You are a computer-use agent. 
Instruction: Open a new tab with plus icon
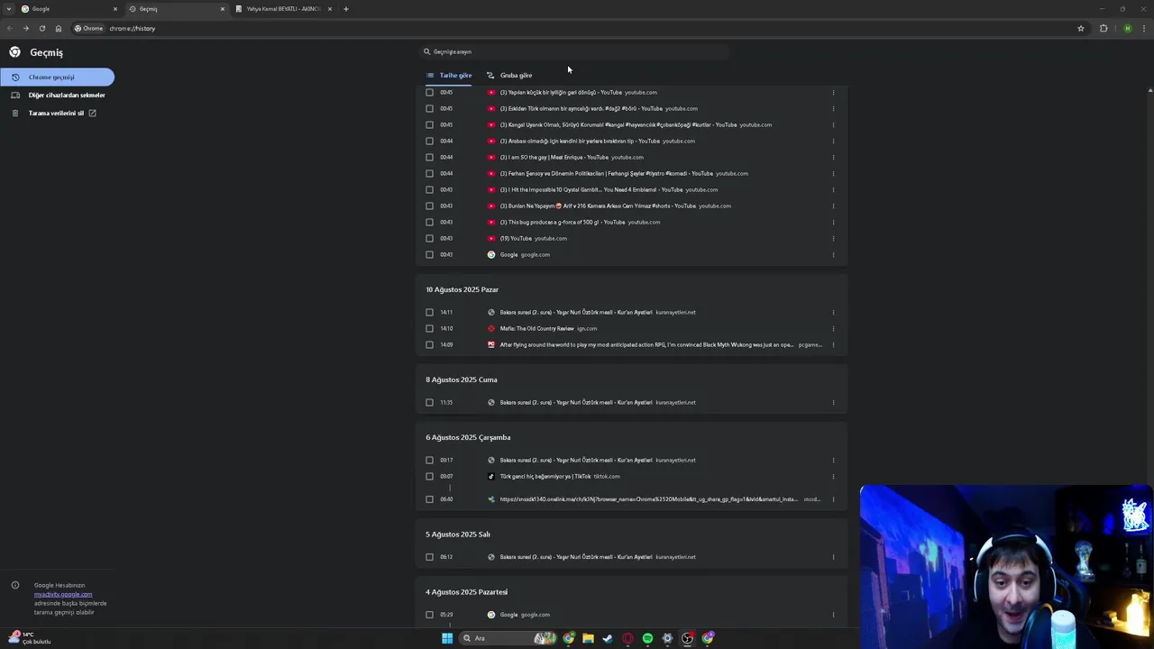click(x=345, y=9)
